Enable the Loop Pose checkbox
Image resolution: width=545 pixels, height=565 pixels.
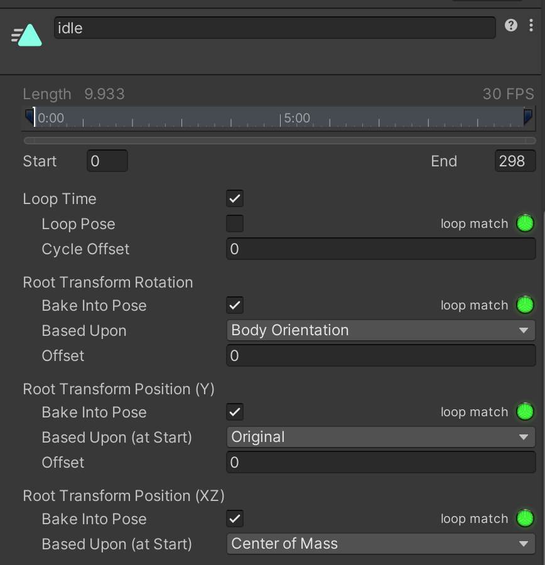pyautogui.click(x=235, y=224)
